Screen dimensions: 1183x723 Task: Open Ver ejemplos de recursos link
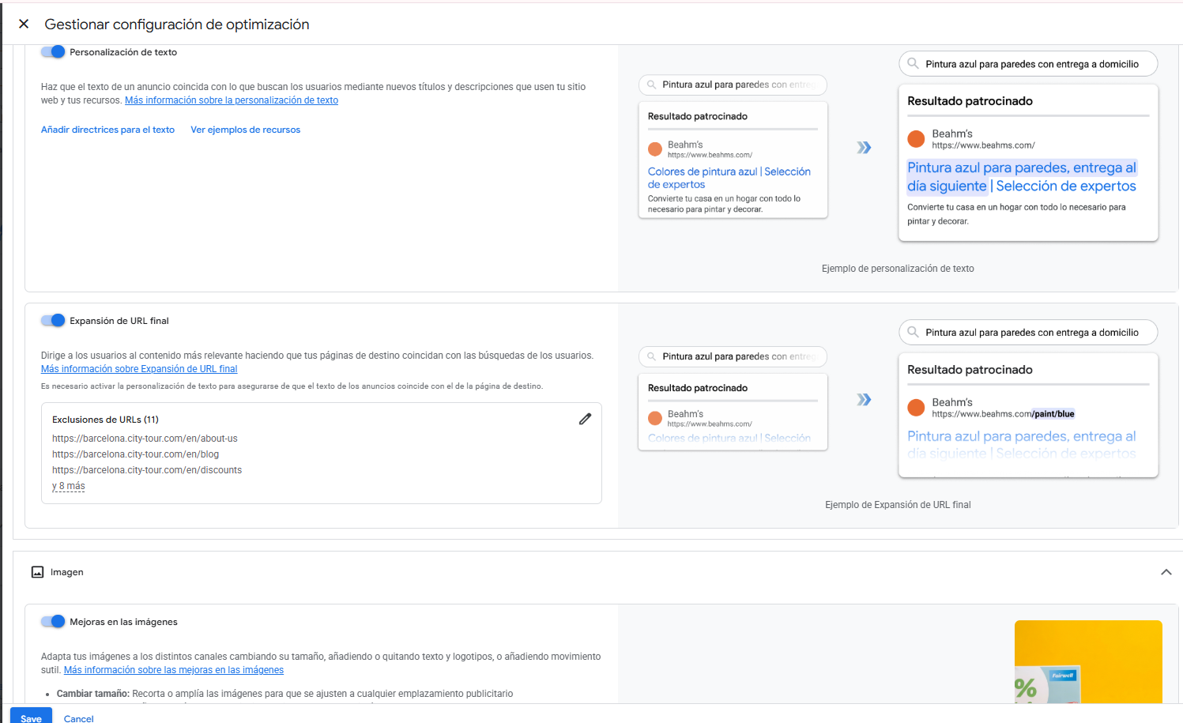[245, 130]
